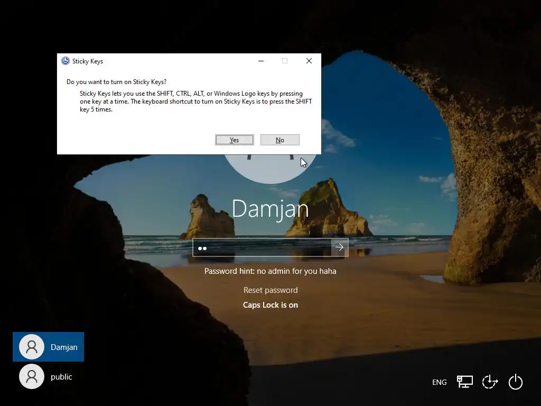Click the Damjan account avatar icon
This screenshot has width=541, height=406.
coord(31,347)
